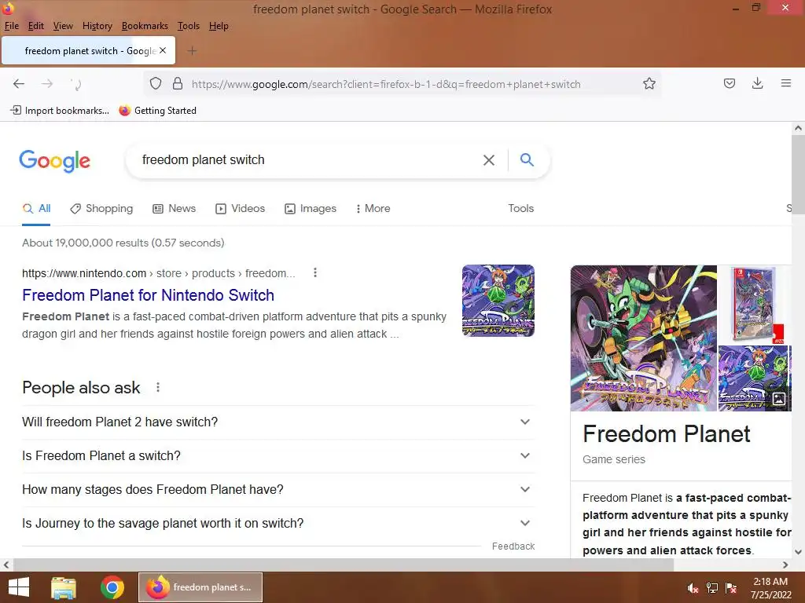Image resolution: width=805 pixels, height=603 pixels.
Task: Expand 'Is Journey to the savage planet' question
Action: (x=278, y=524)
